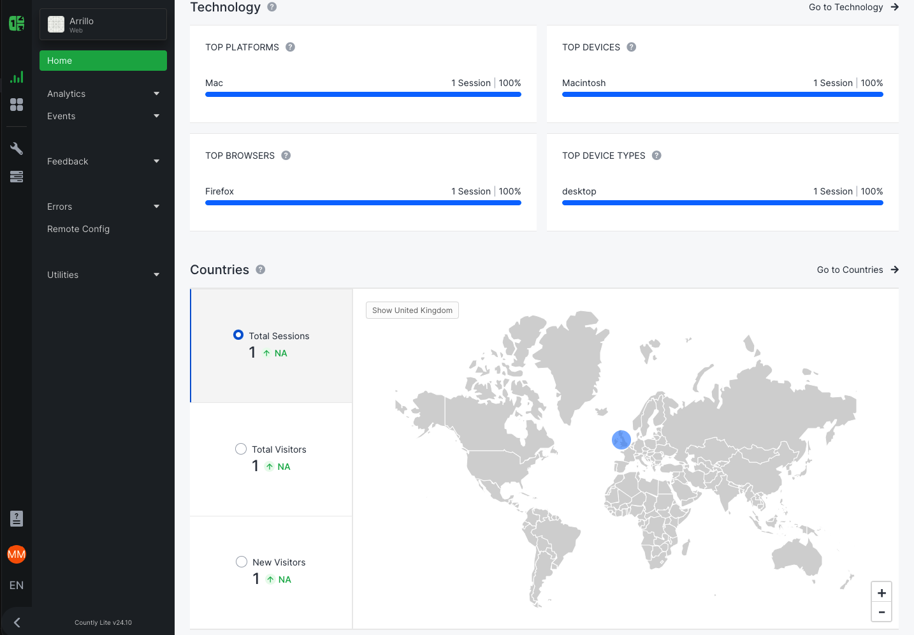The width and height of the screenshot is (914, 635).
Task: Open the dashboards grid sidebar icon
Action: pyautogui.click(x=17, y=105)
